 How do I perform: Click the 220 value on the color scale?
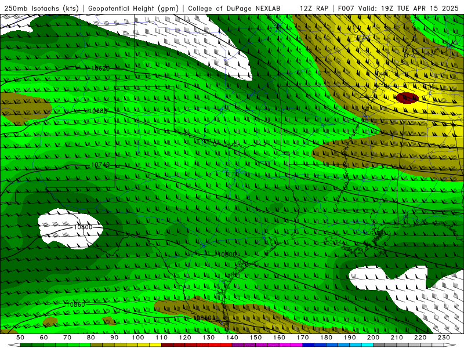coord(420,338)
